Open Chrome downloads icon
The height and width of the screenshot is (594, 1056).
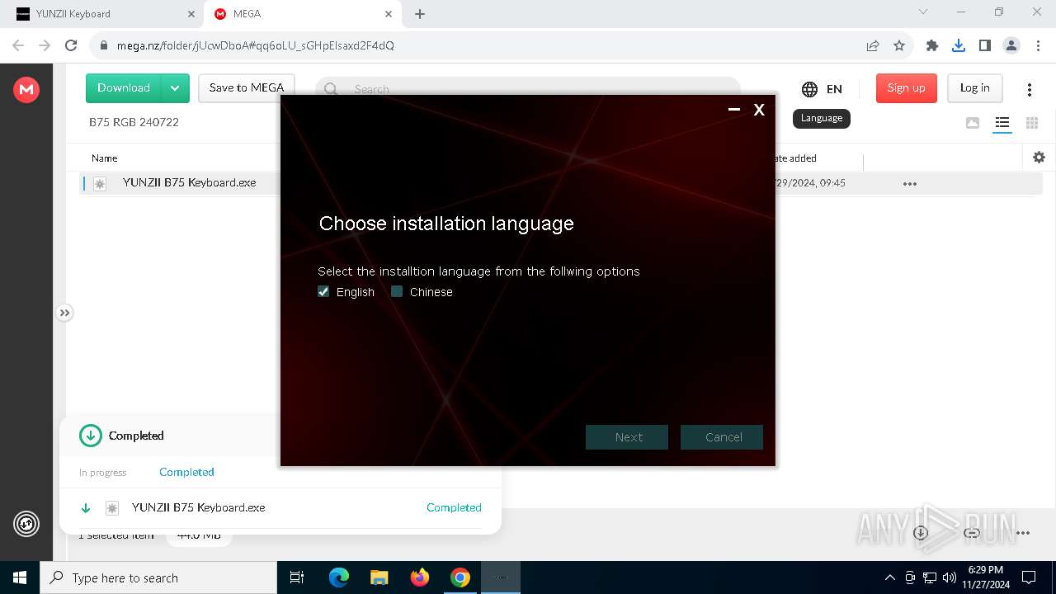958,45
